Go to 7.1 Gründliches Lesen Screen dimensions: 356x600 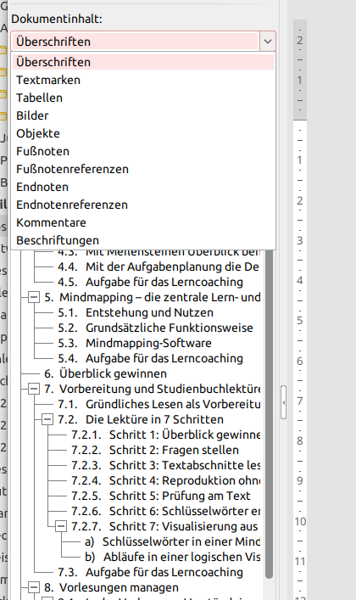click(x=159, y=405)
